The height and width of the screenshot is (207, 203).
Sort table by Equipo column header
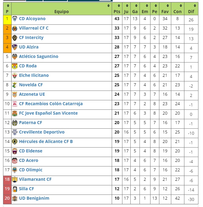pos(62,9)
